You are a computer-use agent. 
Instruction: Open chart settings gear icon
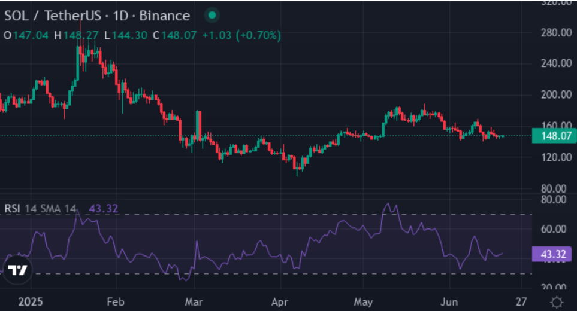click(x=557, y=302)
